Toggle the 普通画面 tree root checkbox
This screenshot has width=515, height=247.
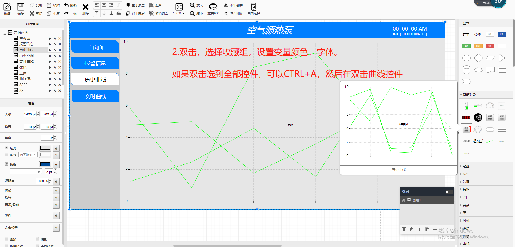[x=10, y=32]
